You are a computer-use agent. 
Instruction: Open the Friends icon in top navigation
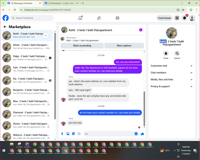[99, 18]
